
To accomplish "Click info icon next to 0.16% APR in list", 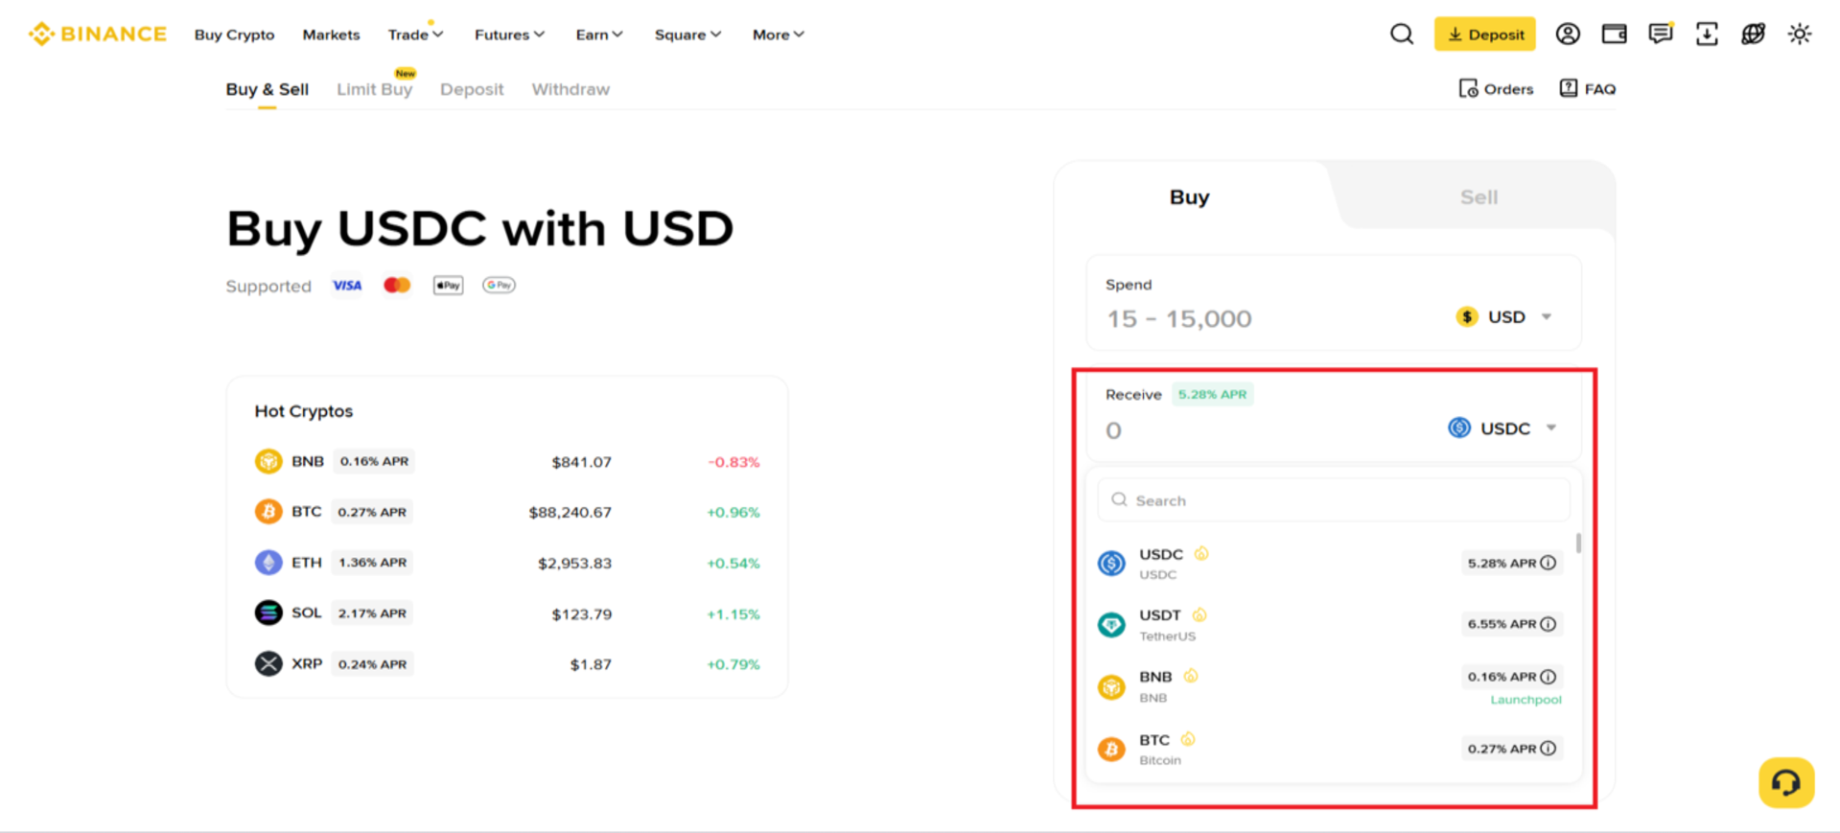I will coord(1549,677).
